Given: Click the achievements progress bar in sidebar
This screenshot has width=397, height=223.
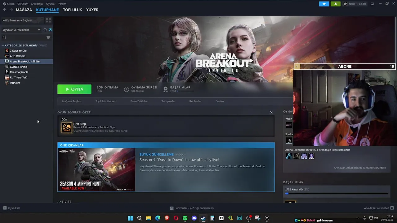Looking at the screenshot, I should point(337,194).
